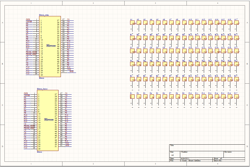
Task: Click the Number field in title block
Action: (184, 152)
